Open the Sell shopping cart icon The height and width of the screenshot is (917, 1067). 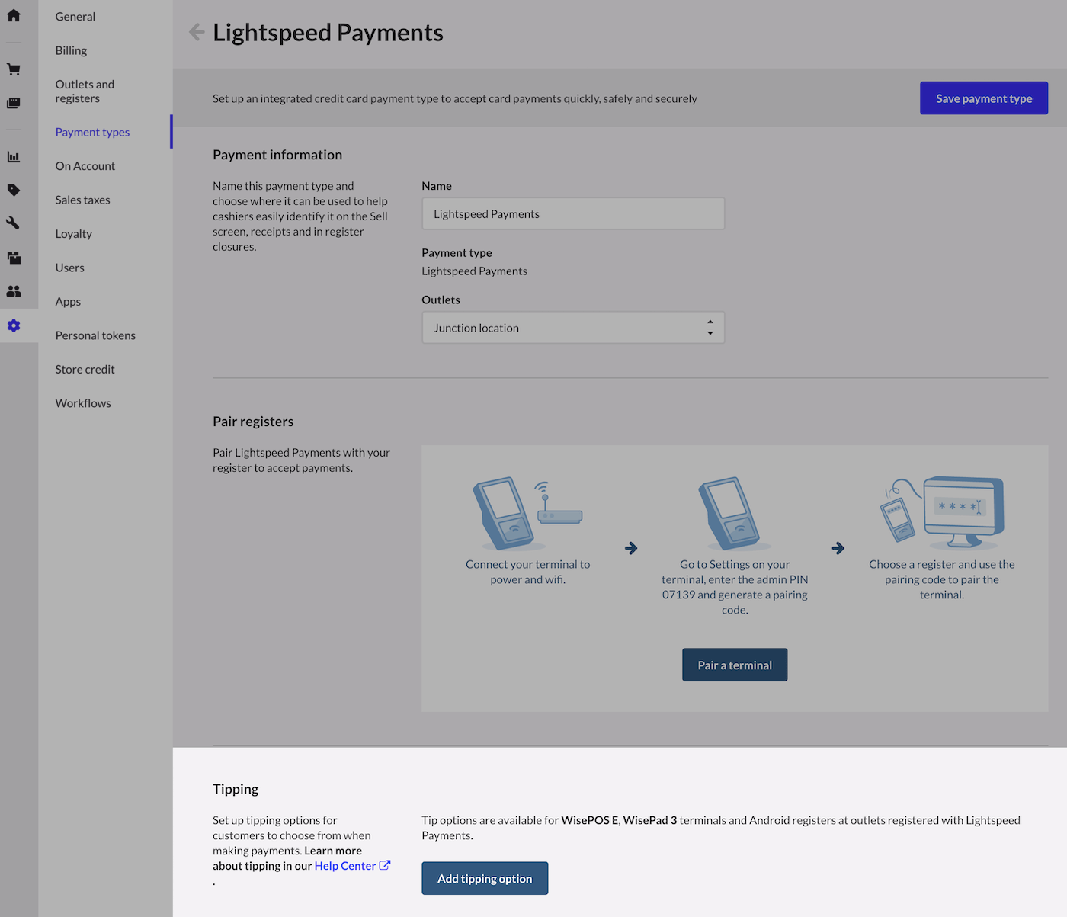coord(14,69)
